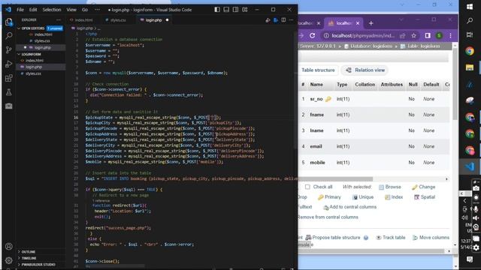Tick the Check all checkbox in phpMyAdmin
This screenshot has width=481, height=270.
pos(307,187)
